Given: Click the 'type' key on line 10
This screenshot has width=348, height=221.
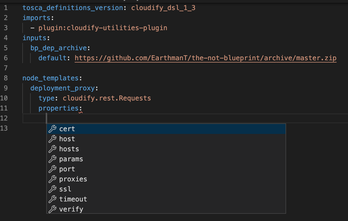Looking at the screenshot, I should pos(47,98).
